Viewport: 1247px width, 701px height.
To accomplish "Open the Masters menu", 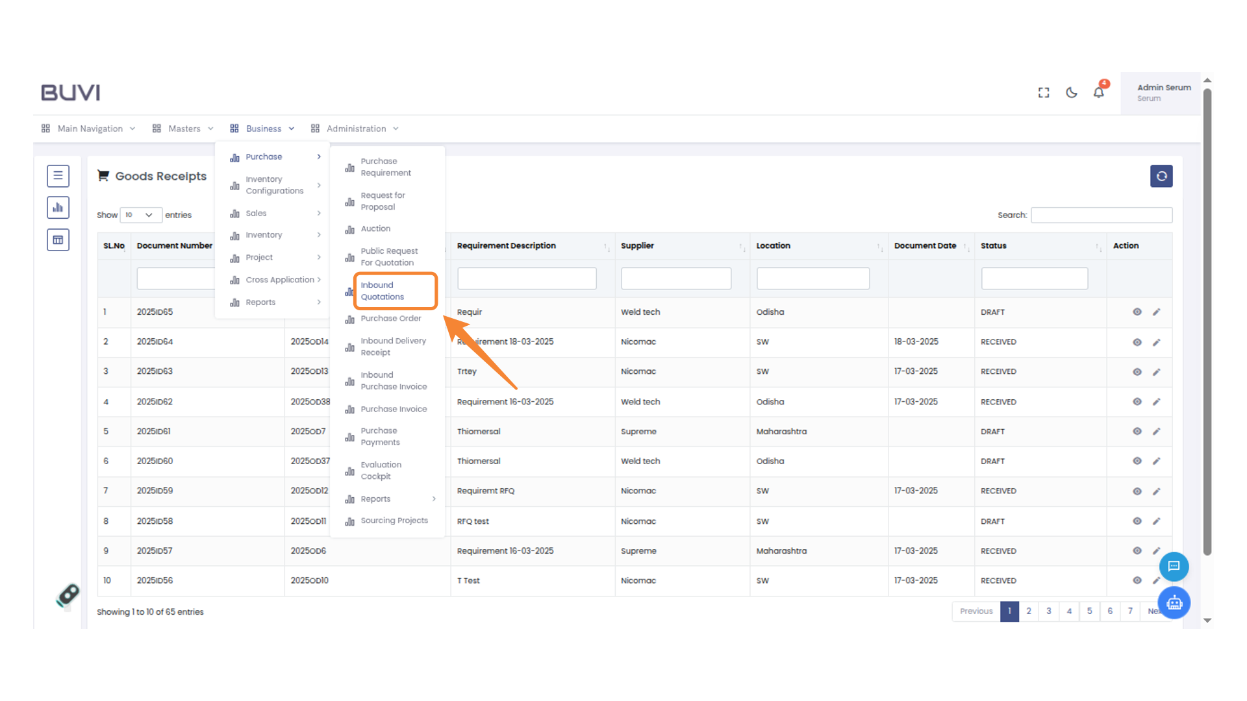I will pos(184,128).
